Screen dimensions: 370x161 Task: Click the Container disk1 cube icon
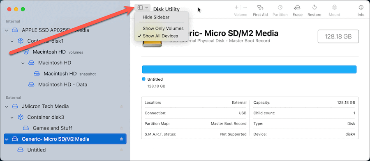pyautogui.click(x=21, y=41)
